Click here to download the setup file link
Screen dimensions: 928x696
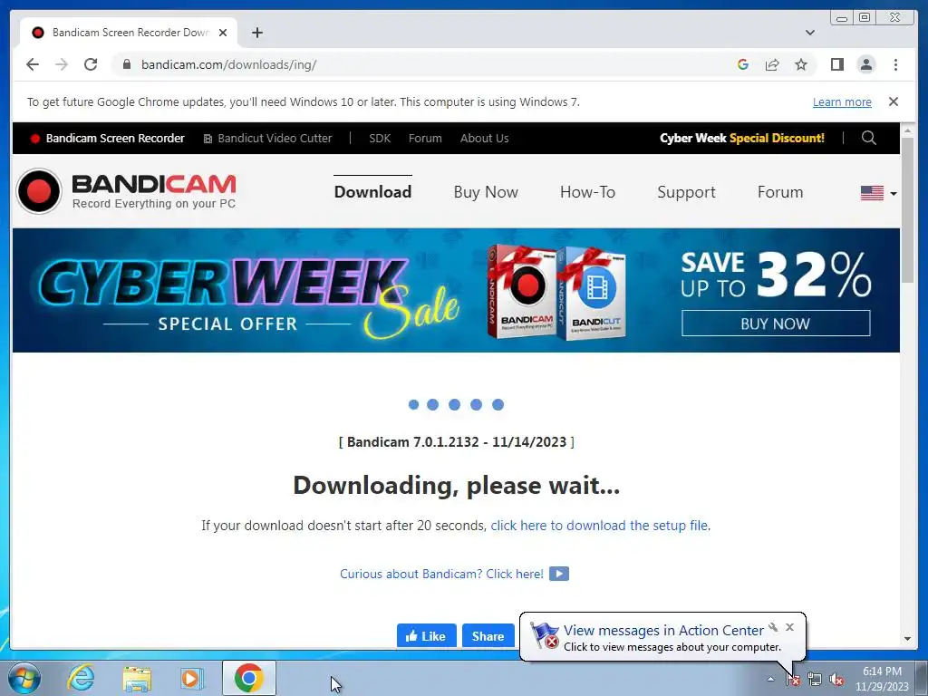pos(599,525)
